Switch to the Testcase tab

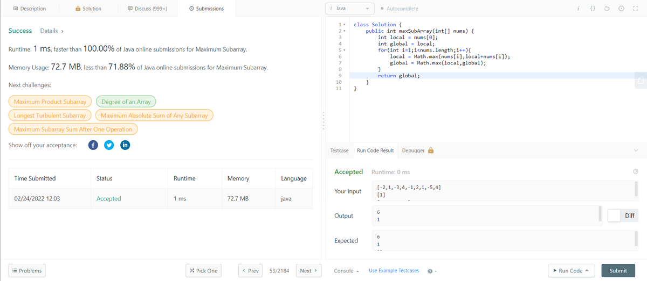339,150
